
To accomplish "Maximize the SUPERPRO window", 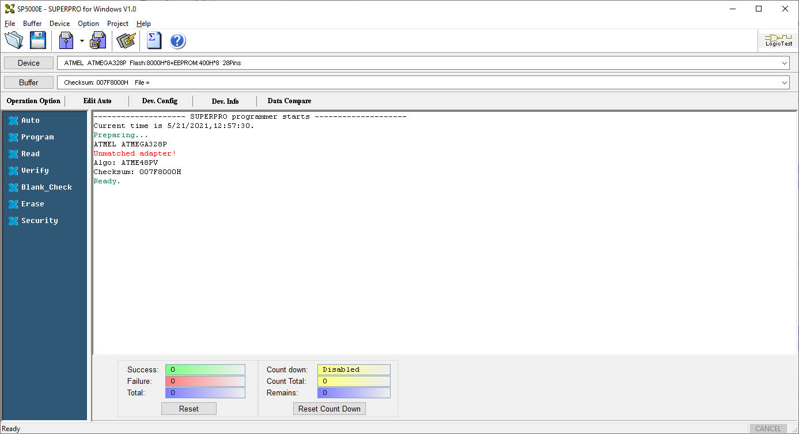I will pyautogui.click(x=759, y=9).
